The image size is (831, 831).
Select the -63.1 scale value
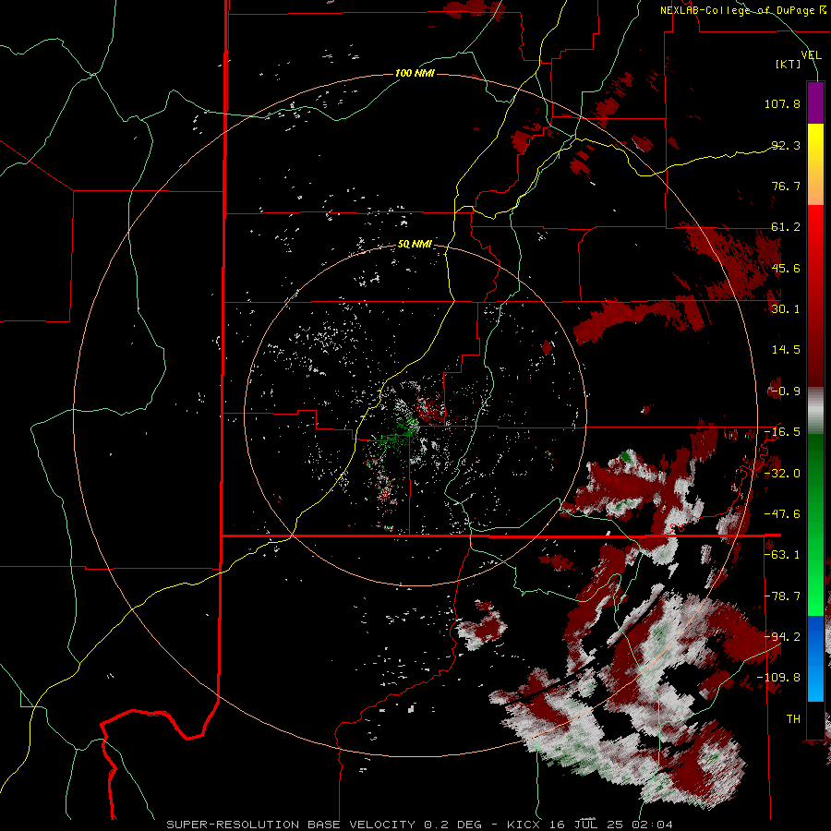click(x=782, y=555)
